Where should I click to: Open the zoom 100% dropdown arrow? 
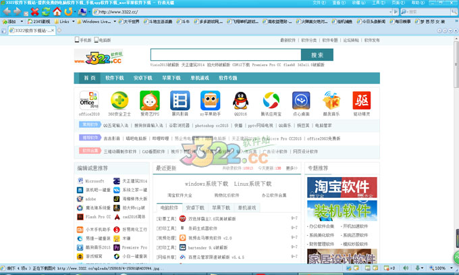(x=452, y=268)
